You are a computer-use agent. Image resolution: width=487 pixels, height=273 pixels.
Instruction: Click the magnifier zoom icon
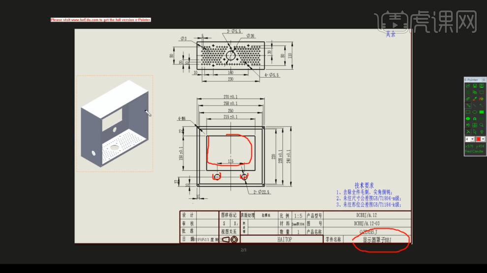[482, 125]
